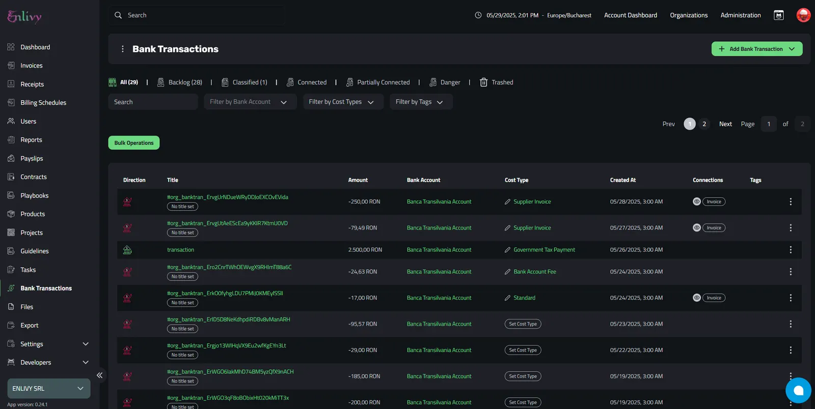Screen dimensions: 815x409
Task: Click the Playbooks sidebar icon
Action: point(11,196)
